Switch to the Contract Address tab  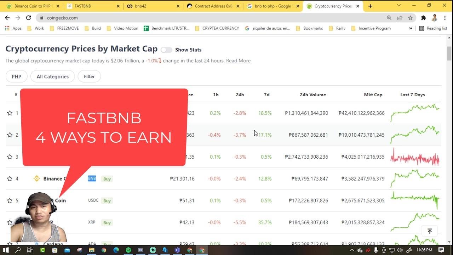(213, 6)
